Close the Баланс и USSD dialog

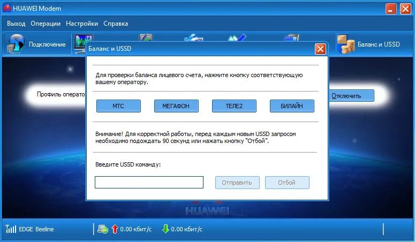tap(320, 49)
